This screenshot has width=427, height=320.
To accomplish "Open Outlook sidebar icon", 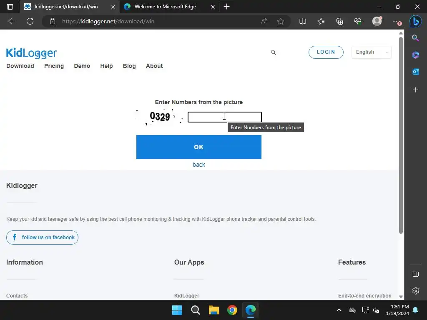I will pyautogui.click(x=415, y=72).
